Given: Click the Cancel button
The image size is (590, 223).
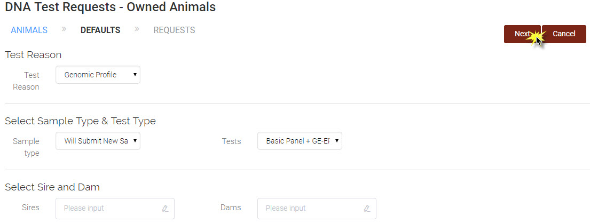Looking at the screenshot, I should (564, 34).
